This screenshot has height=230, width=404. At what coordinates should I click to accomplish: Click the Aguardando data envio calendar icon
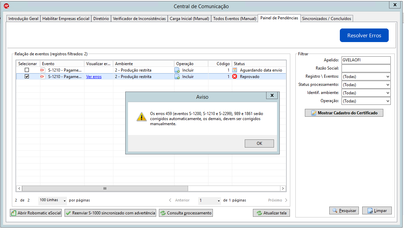(x=235, y=70)
